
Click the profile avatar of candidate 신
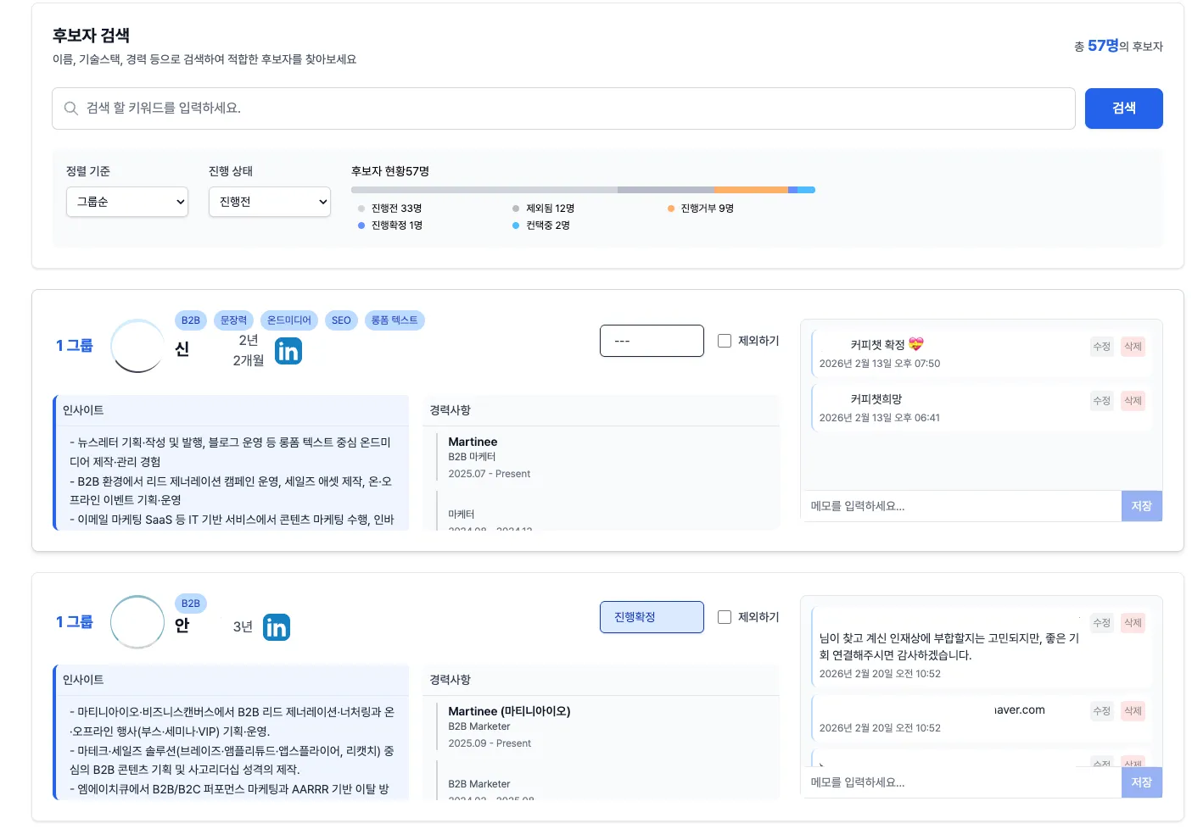[137, 346]
